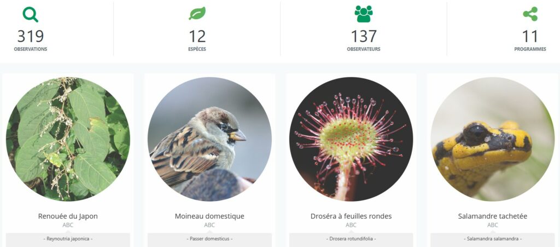
Task: Click the Passer domesticus scientific name
Action: tap(209, 238)
